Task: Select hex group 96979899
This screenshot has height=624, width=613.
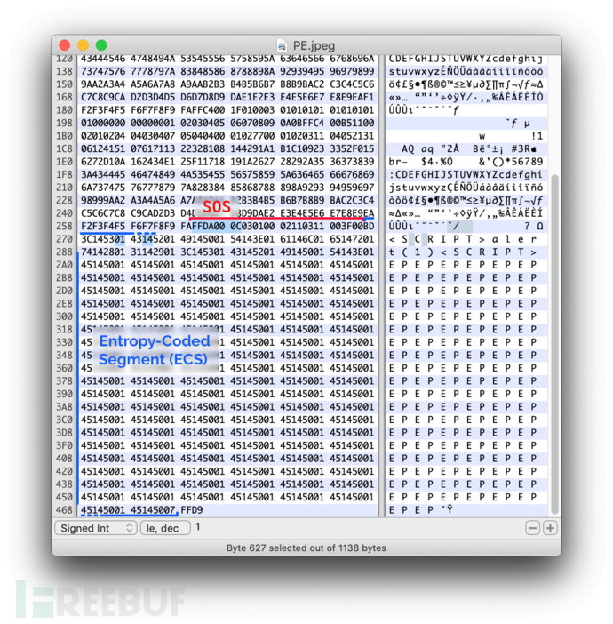Action: [x=352, y=71]
